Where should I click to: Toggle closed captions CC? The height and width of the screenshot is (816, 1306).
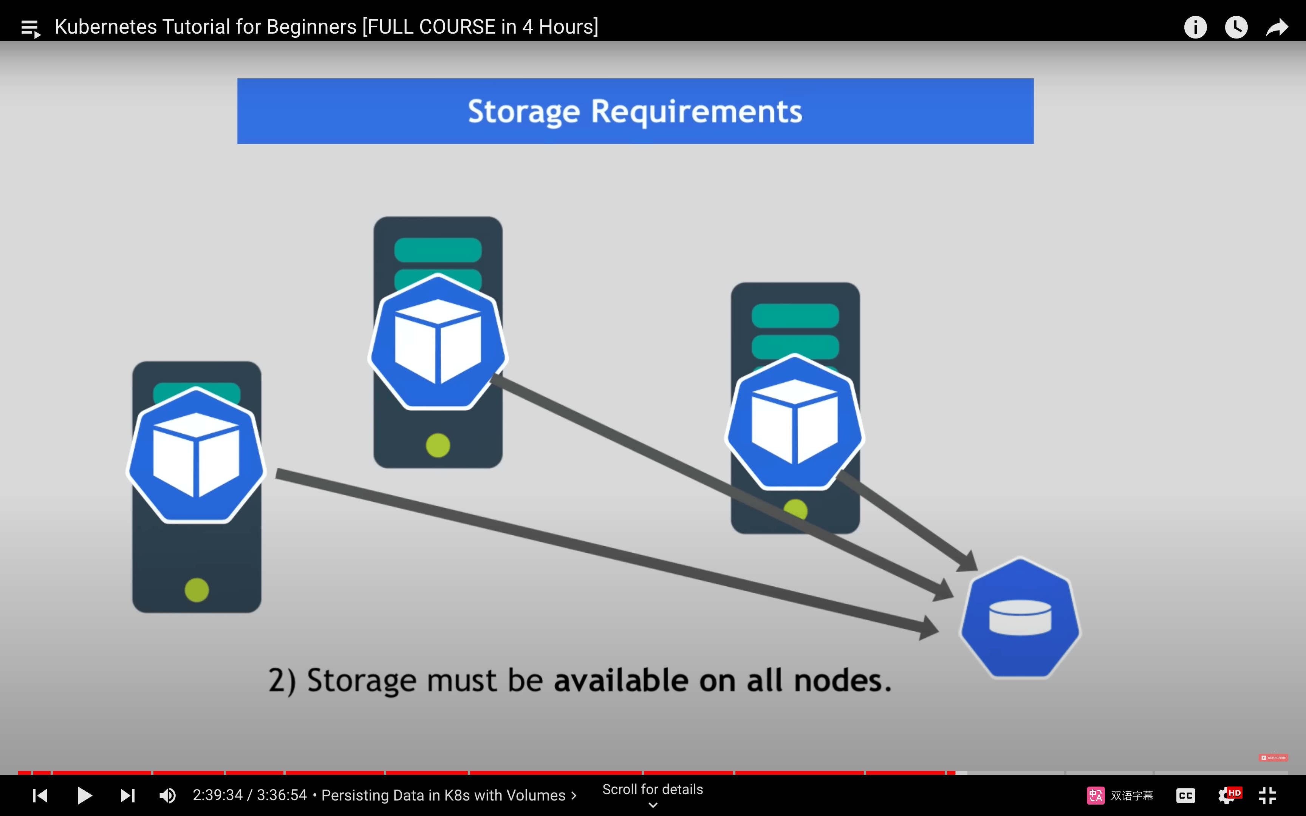(1186, 796)
